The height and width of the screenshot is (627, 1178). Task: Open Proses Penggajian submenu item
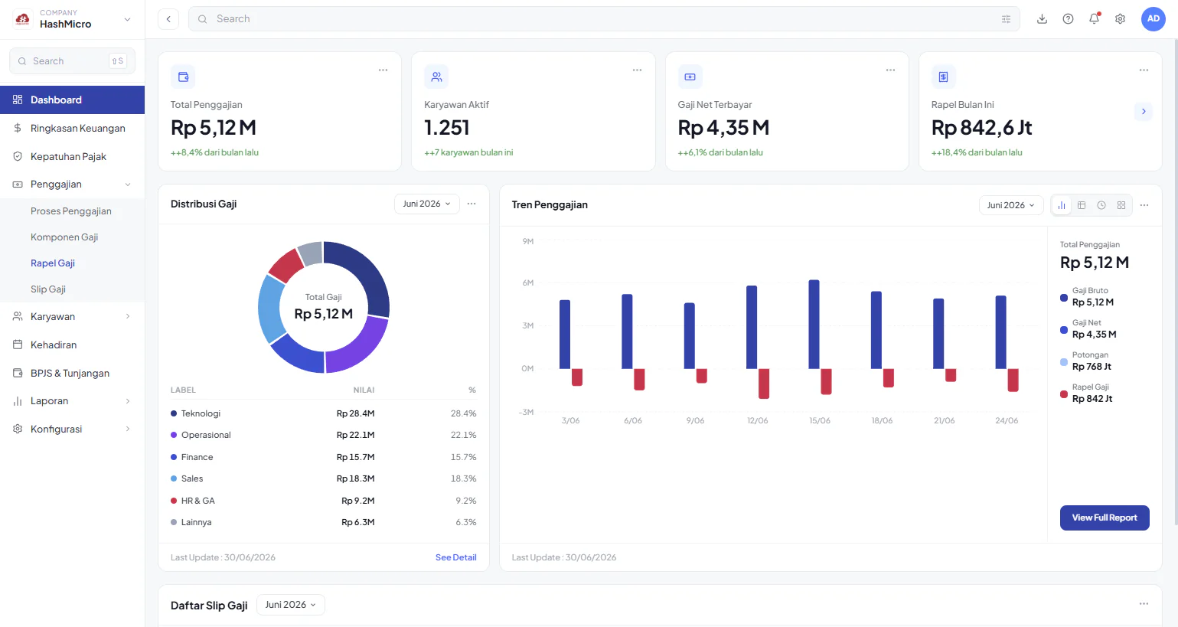(71, 211)
